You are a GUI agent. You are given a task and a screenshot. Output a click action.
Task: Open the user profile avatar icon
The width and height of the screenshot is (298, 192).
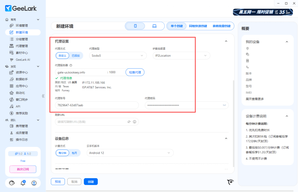[x=34, y=183]
